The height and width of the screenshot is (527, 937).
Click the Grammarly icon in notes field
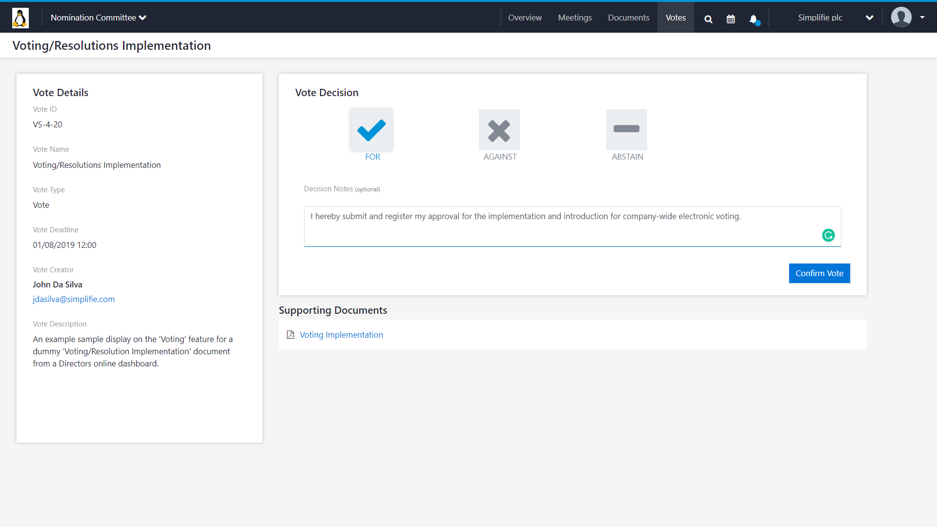click(828, 235)
